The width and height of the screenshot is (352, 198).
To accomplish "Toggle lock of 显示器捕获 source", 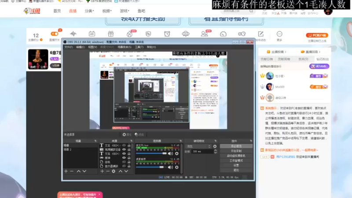I will click(129, 166).
